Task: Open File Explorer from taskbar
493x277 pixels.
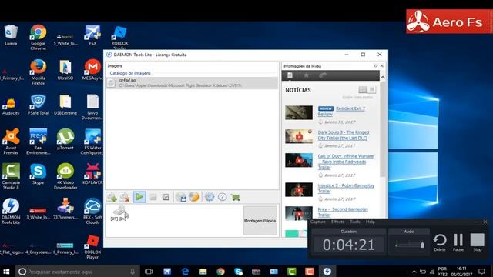Action: coord(203,272)
